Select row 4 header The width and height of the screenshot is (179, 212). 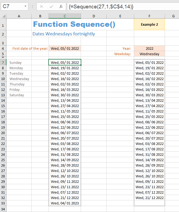pos(3,48)
